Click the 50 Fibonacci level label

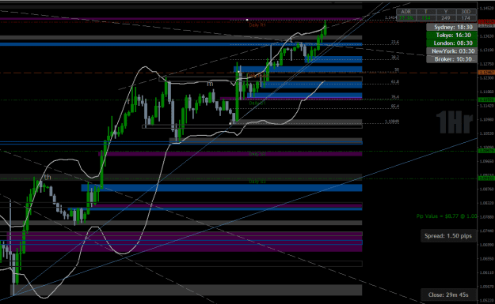(x=397, y=69)
